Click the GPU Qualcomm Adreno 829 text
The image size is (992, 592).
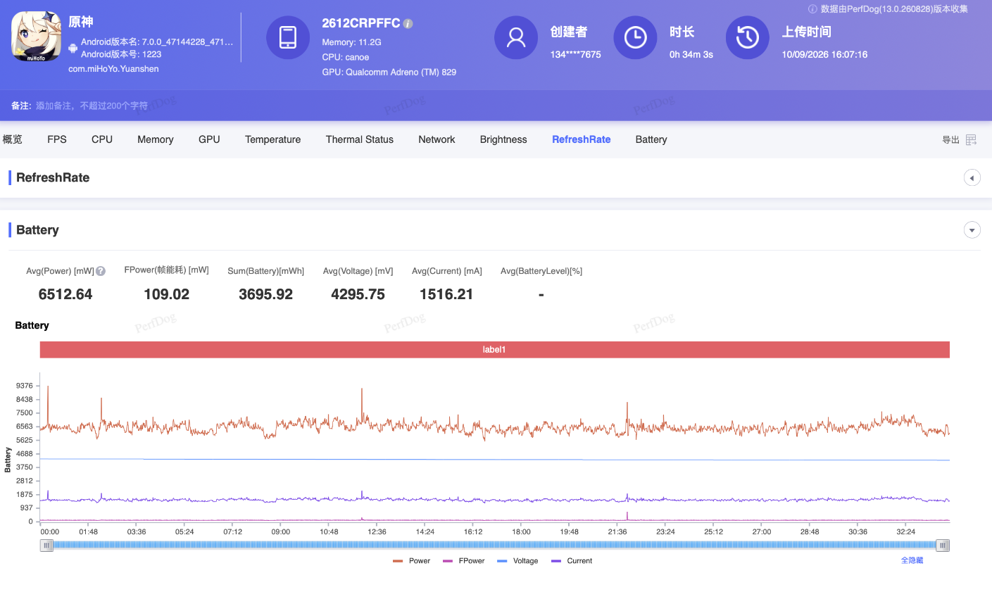(x=389, y=72)
